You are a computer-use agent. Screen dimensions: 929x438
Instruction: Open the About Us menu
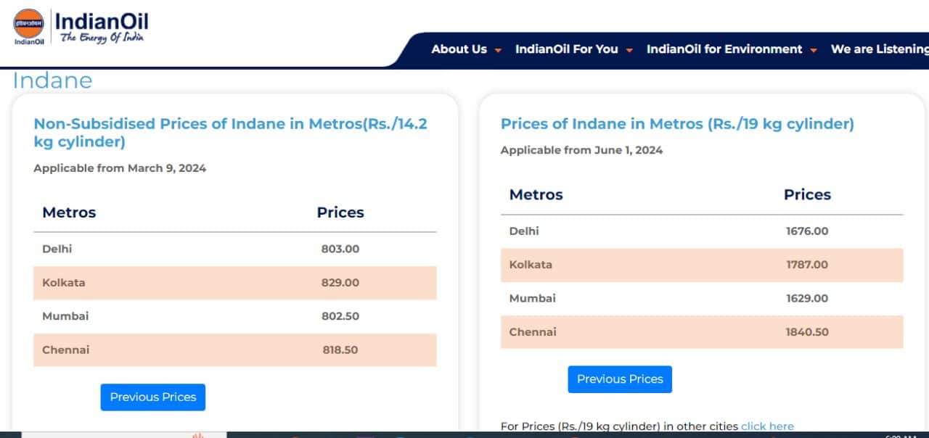pos(459,49)
